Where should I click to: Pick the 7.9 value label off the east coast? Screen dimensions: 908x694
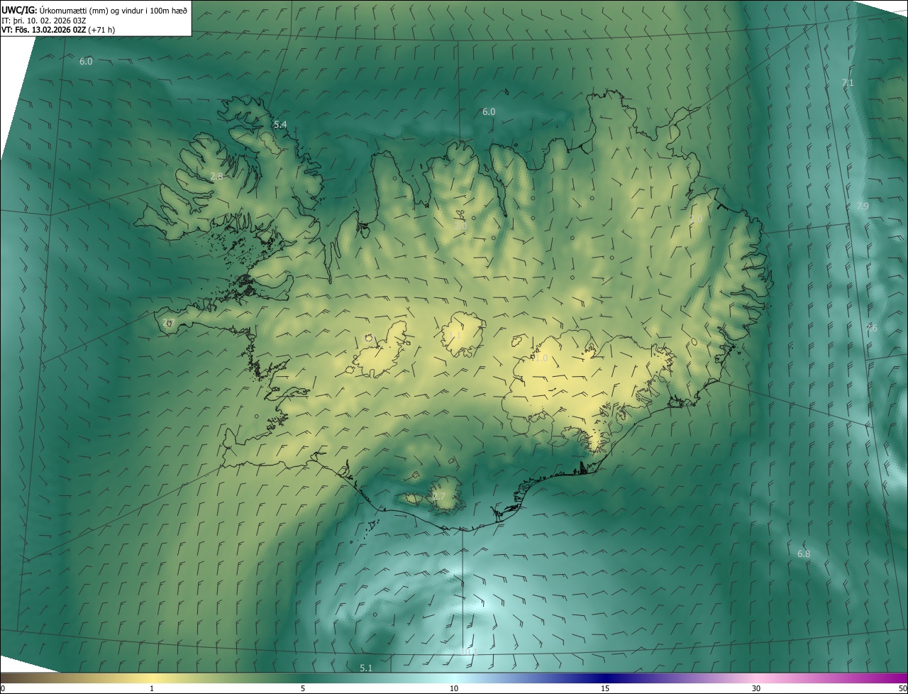point(863,206)
